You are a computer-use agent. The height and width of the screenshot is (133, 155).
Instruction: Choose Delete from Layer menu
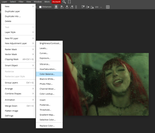click(18, 21)
